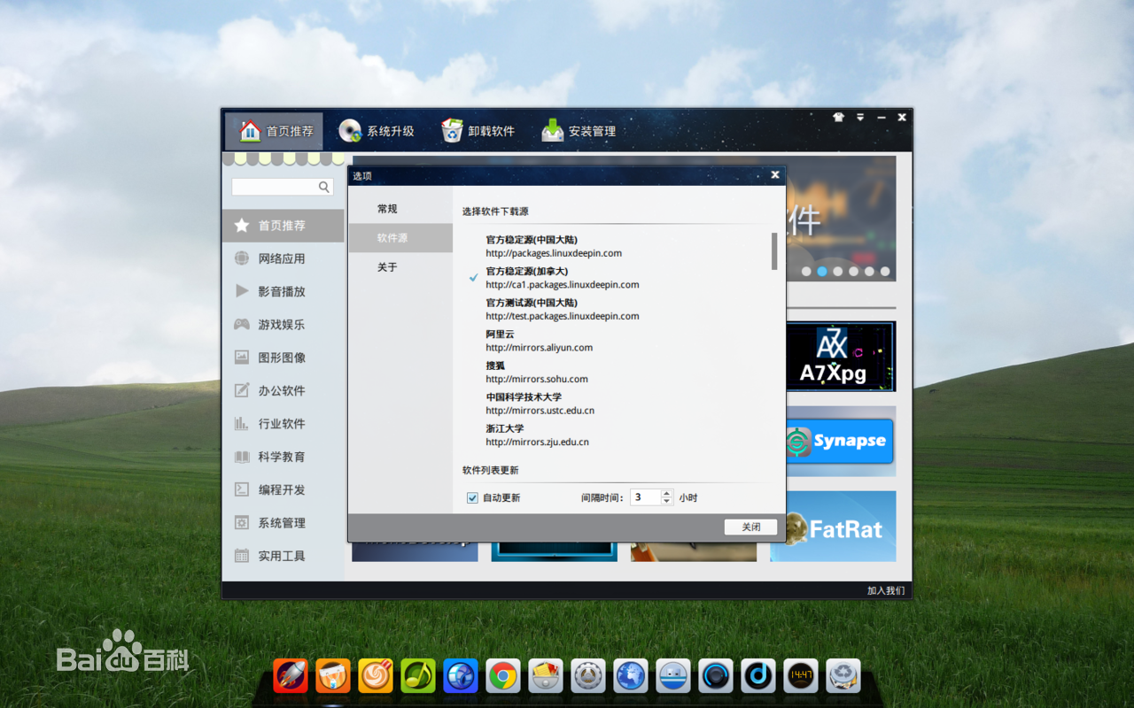Open the 安装管理 download tab
The width and height of the screenshot is (1134, 708).
click(x=579, y=131)
